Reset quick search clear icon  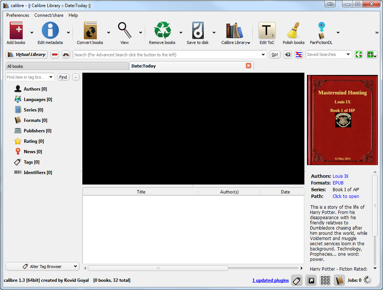pos(288,54)
